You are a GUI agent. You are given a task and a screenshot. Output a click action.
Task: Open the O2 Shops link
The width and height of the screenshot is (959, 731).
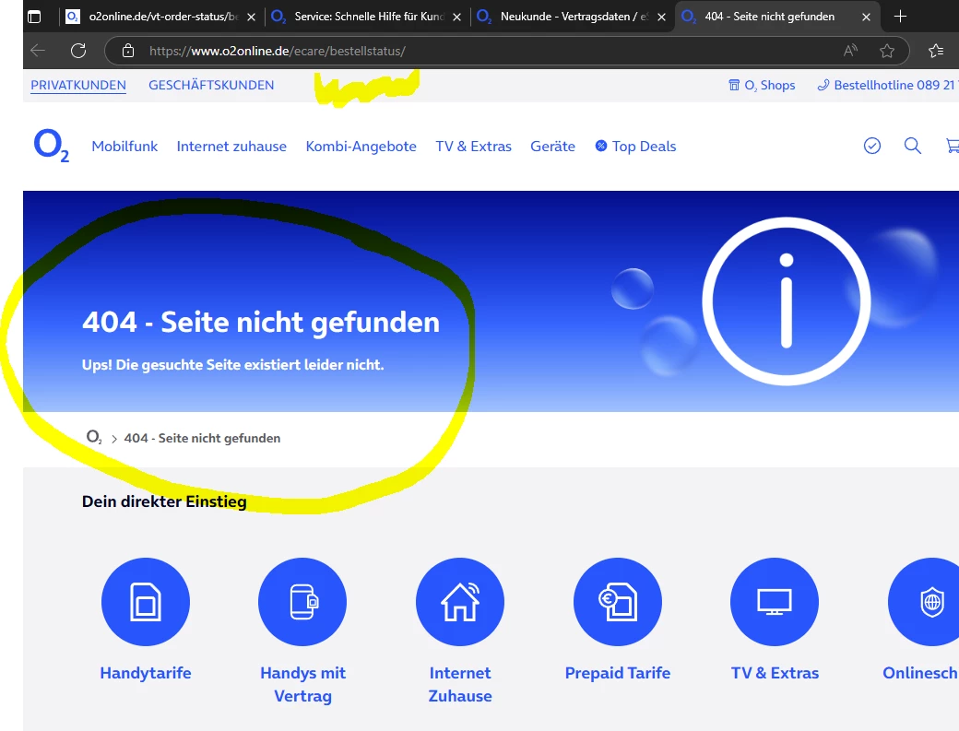pos(762,85)
